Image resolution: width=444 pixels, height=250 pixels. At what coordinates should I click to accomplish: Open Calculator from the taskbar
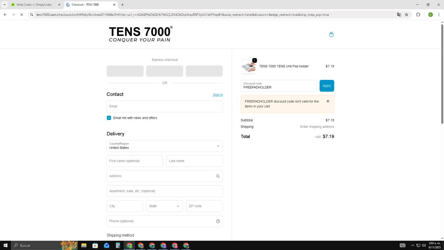tap(118, 245)
